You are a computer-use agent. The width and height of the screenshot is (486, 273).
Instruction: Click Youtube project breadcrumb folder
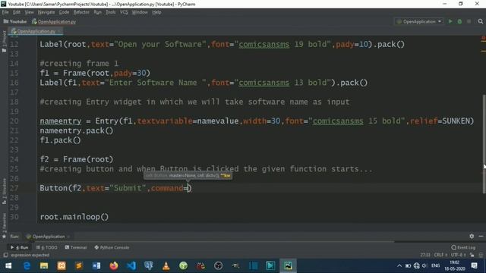pos(15,21)
